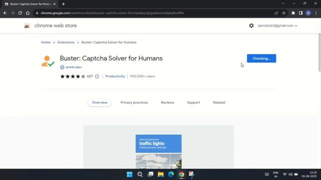Image resolution: width=321 pixels, height=180 pixels.
Task: Close the Buster Captcha Solver tab
Action: [x=55, y=4]
